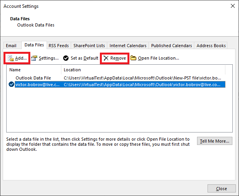
Task: Click the Add data file icon
Action: (10, 58)
